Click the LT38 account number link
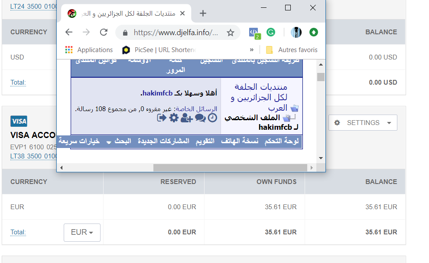The width and height of the screenshot is (429, 263). pos(33,156)
